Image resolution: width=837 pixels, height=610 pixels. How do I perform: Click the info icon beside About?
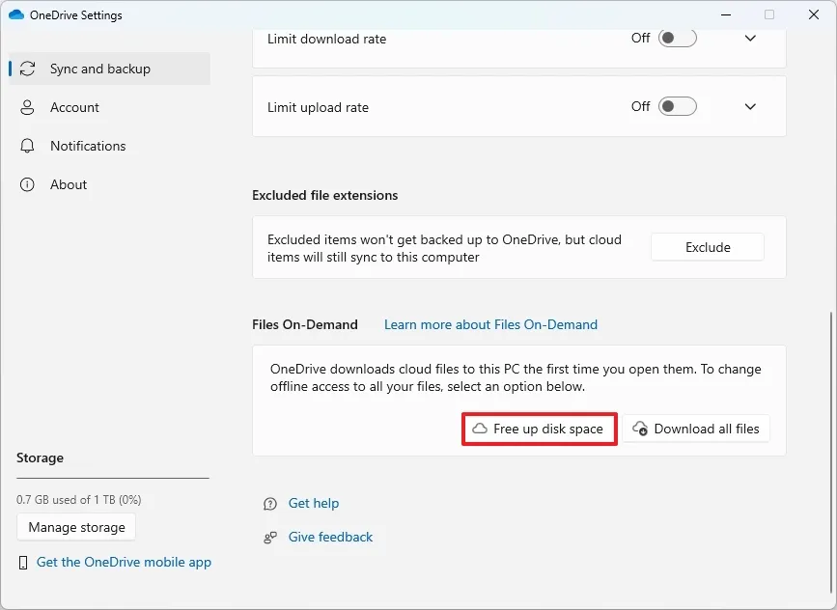[x=29, y=184]
